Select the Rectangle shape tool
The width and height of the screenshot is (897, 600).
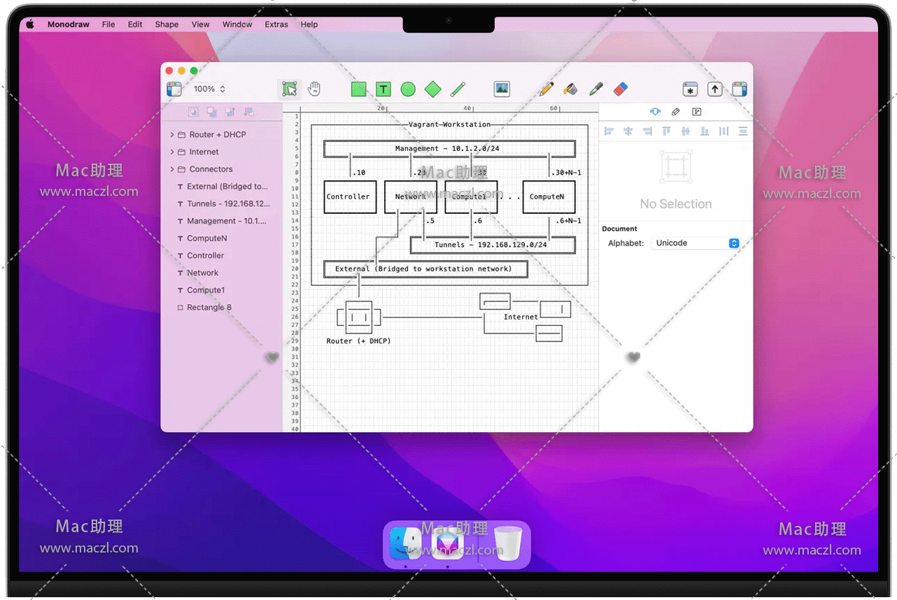tap(359, 89)
